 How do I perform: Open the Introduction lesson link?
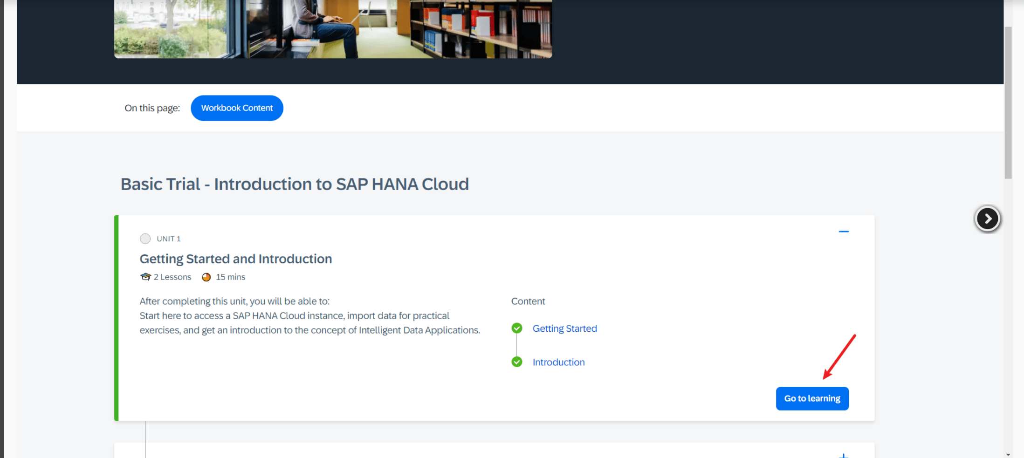click(x=558, y=362)
